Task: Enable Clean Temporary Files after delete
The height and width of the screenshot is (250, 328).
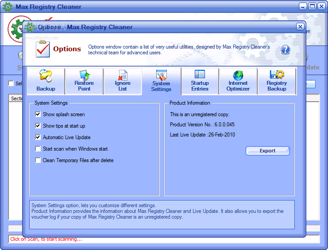Action: pyautogui.click(x=38, y=160)
